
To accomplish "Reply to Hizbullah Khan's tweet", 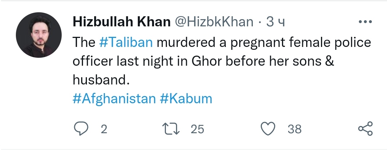I will [82, 129].
